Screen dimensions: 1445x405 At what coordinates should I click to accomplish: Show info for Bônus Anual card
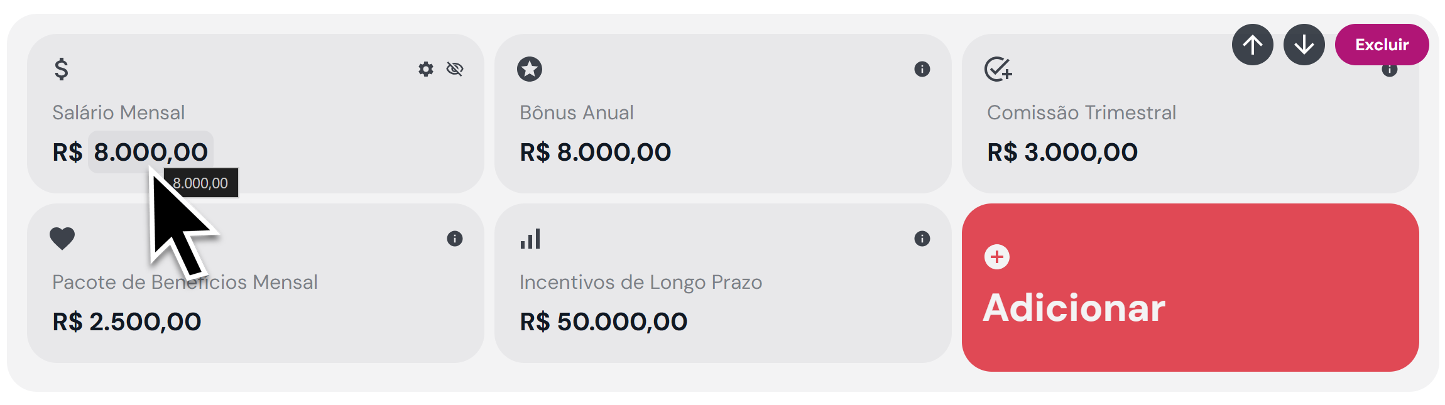coord(922,69)
